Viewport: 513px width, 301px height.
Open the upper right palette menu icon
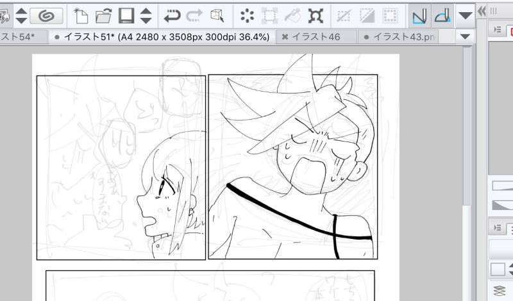pos(498,29)
